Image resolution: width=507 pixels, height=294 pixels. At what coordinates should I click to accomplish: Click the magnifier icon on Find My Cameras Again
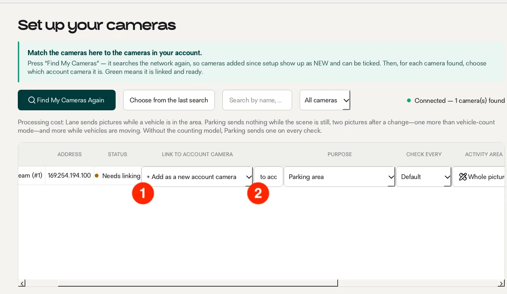click(31, 100)
